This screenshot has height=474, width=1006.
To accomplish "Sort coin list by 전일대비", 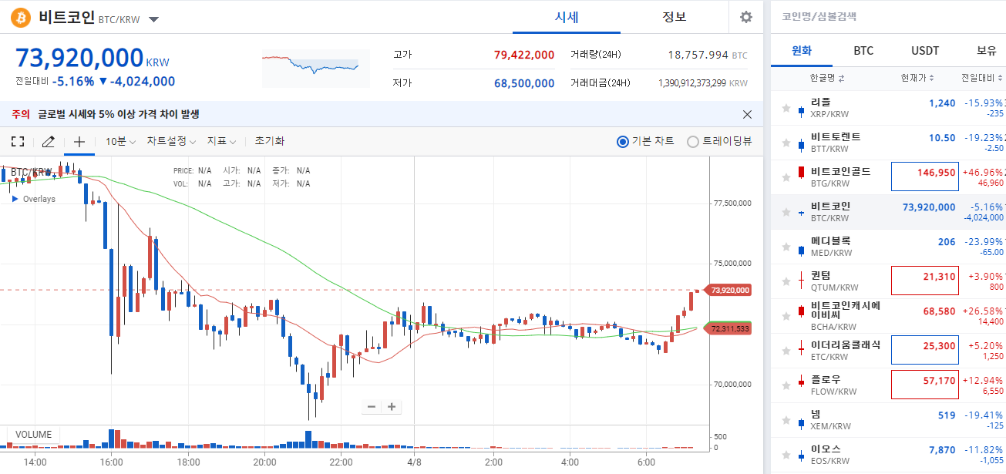I will click(981, 78).
